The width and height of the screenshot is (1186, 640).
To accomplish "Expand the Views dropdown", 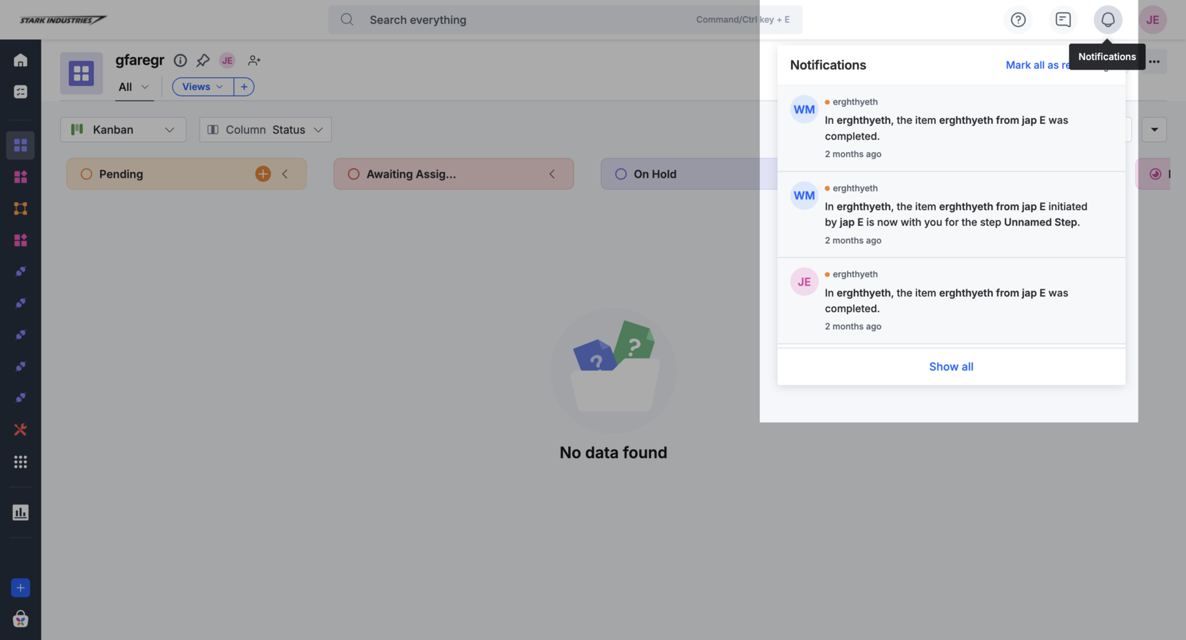I will [203, 87].
